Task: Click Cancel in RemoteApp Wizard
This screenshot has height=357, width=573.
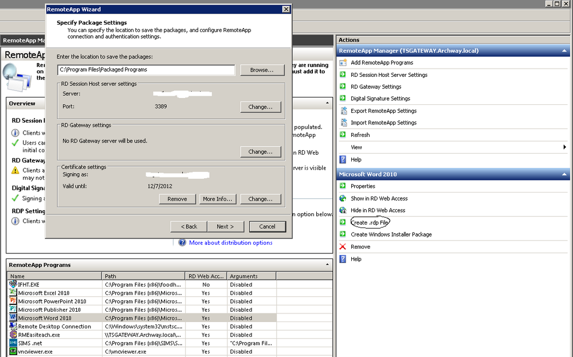Action: click(x=267, y=226)
